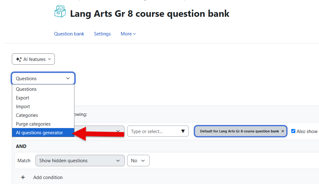Image resolution: width=319 pixels, height=184 pixels.
Task: Click the AI sparkle stars icon
Action: (19, 59)
